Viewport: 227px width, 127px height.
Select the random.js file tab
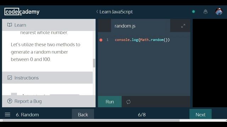140,26
